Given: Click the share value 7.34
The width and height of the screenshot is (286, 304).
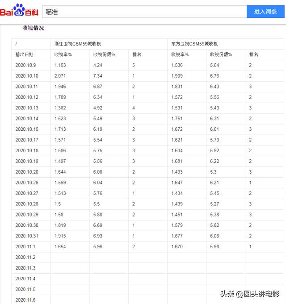Looking at the screenshot, I should (x=98, y=76).
